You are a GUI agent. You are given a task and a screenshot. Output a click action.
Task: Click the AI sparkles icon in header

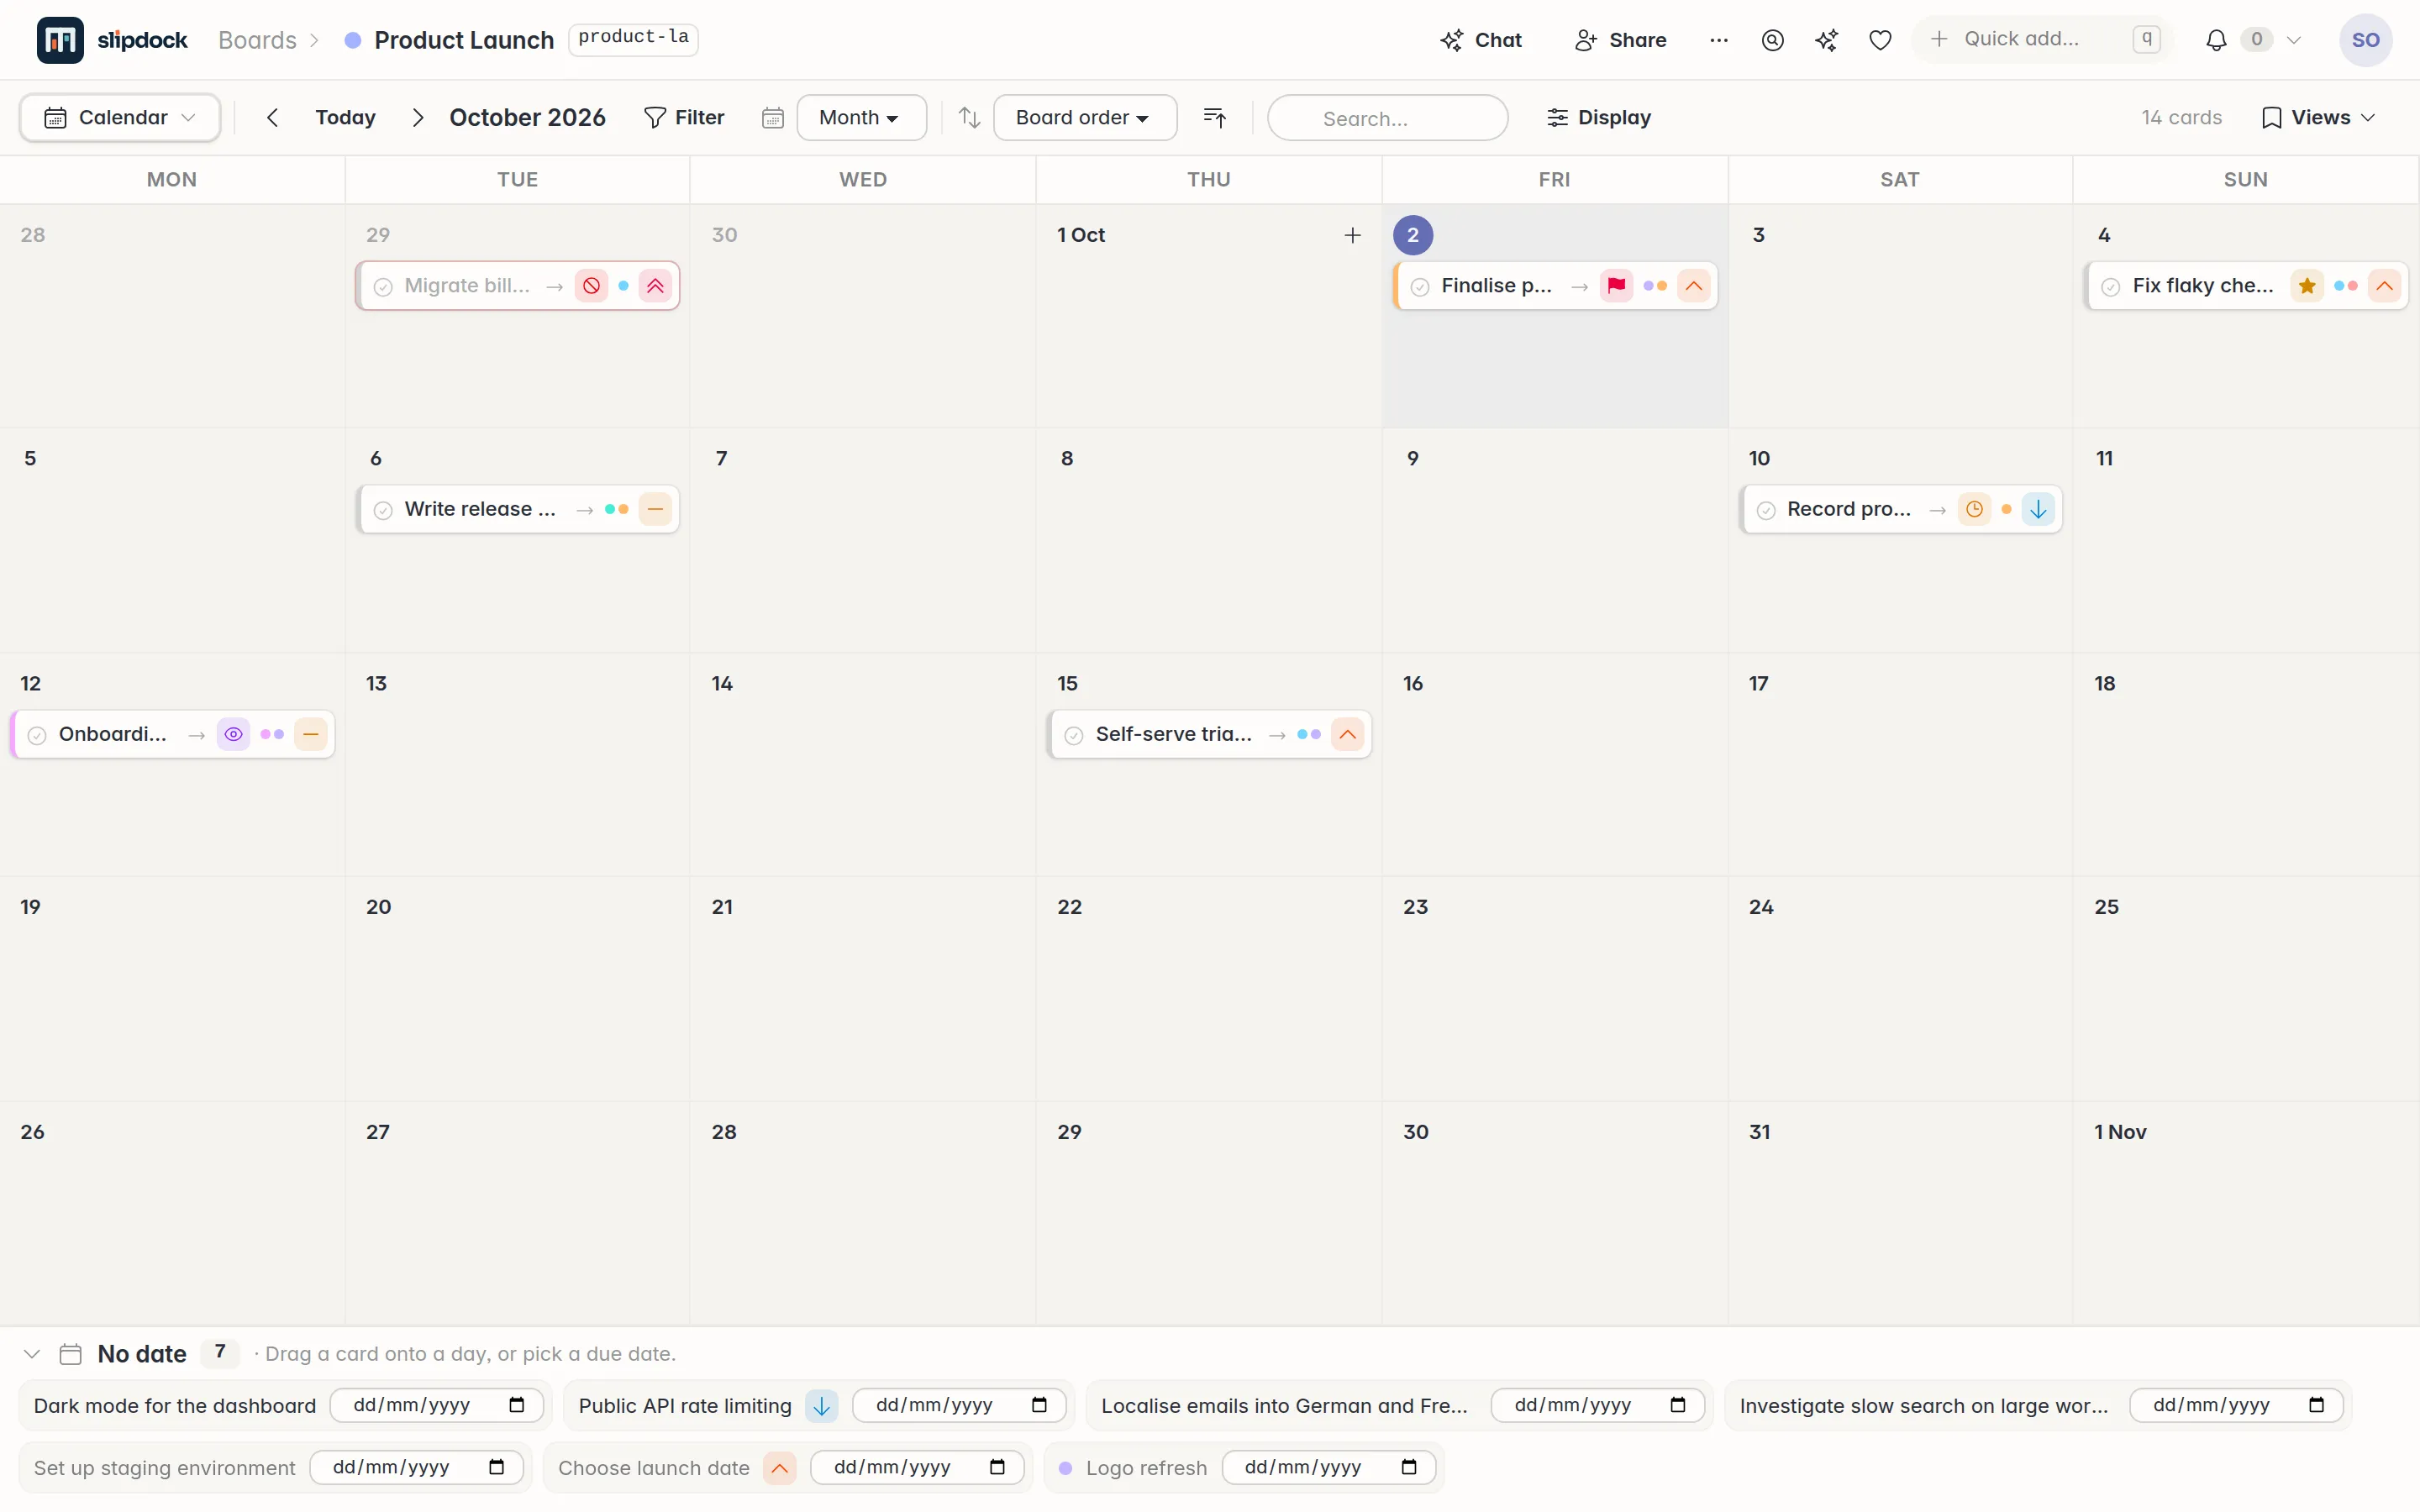pos(1827,40)
